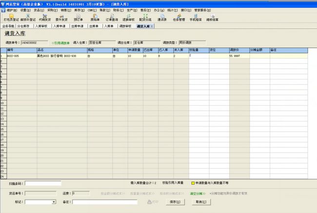Screen dimensions: 317x213
Task: Click the 调出仓库 field 主仓库
Action: pos(147,43)
